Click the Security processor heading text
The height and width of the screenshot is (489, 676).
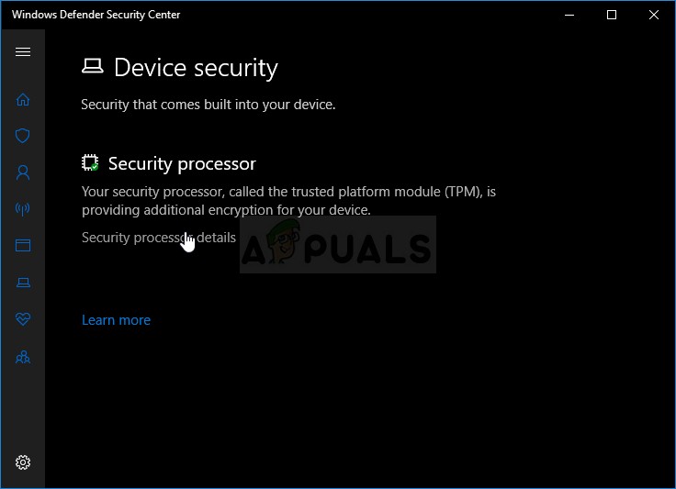click(x=182, y=163)
